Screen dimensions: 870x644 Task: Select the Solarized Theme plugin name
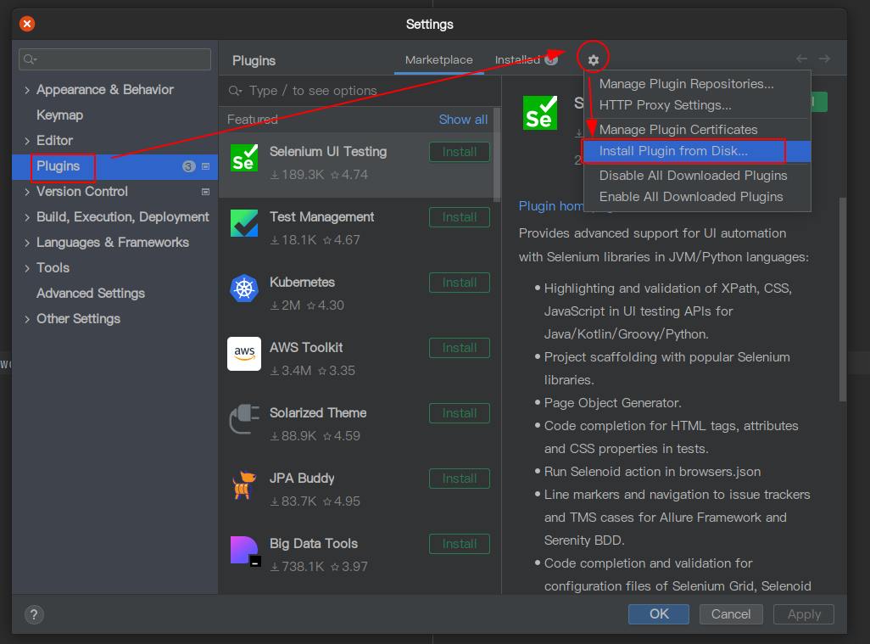(318, 412)
